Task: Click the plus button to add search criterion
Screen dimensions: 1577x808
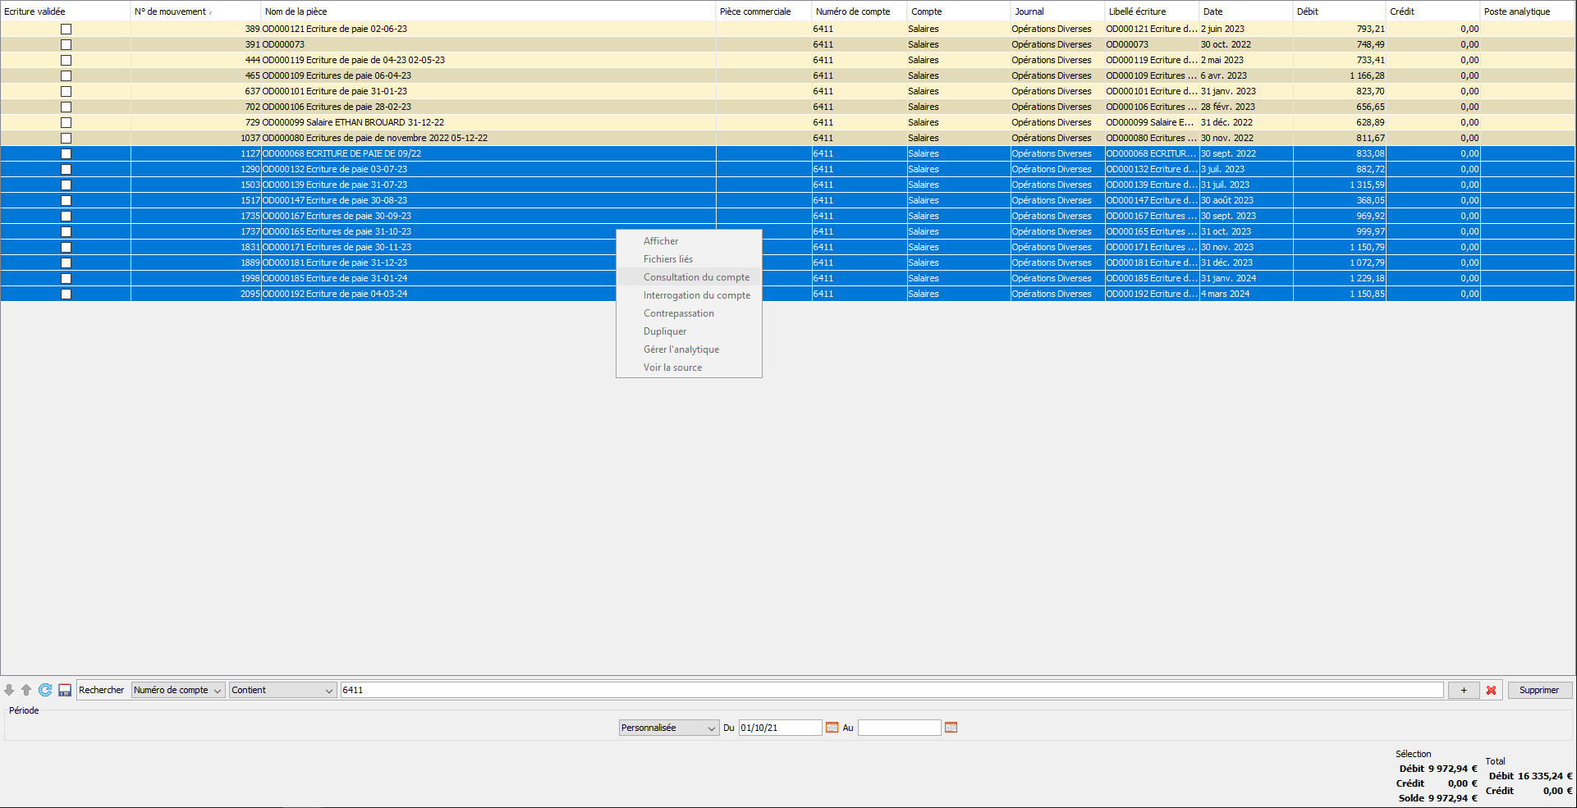Action: (1463, 690)
